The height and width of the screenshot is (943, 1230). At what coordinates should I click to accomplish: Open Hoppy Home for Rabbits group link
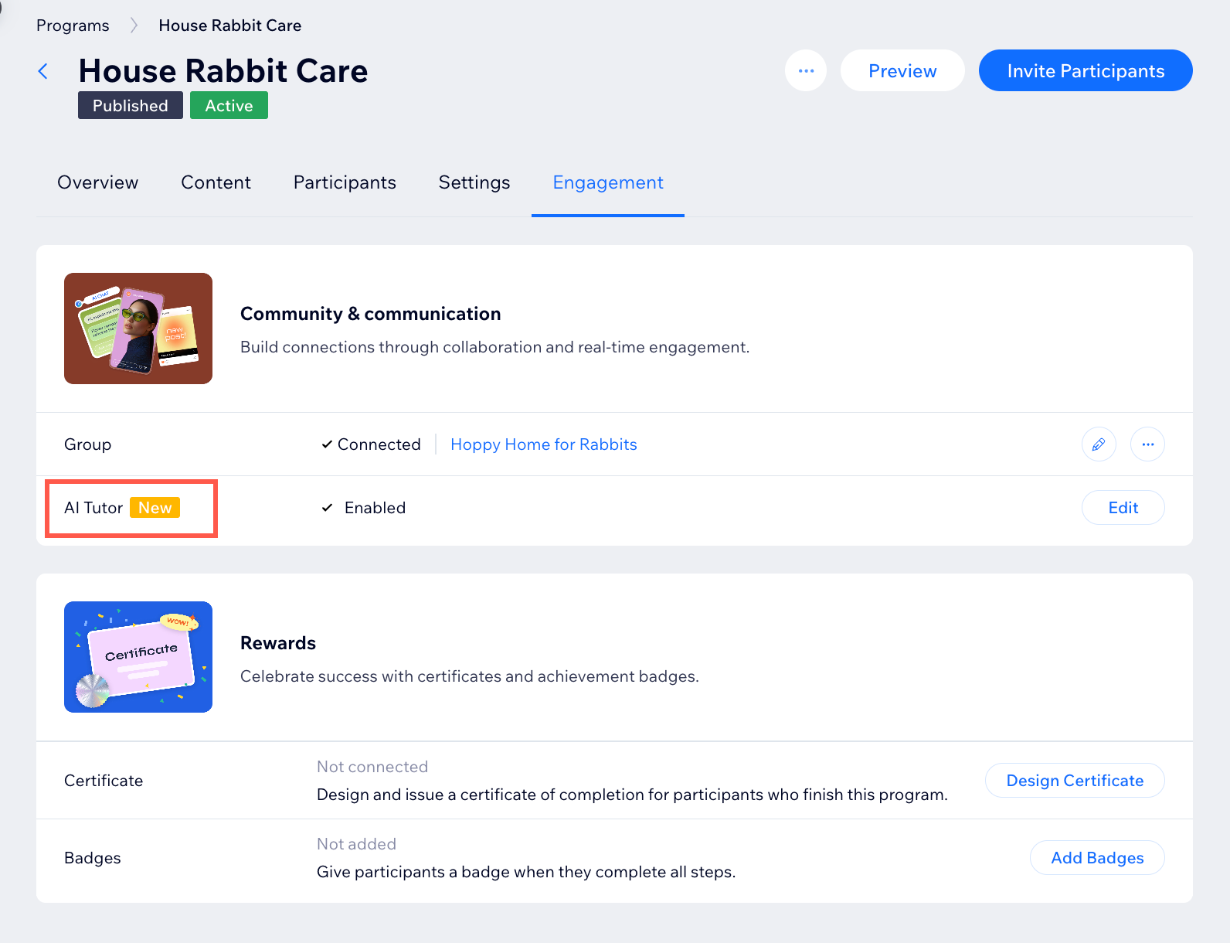543,444
